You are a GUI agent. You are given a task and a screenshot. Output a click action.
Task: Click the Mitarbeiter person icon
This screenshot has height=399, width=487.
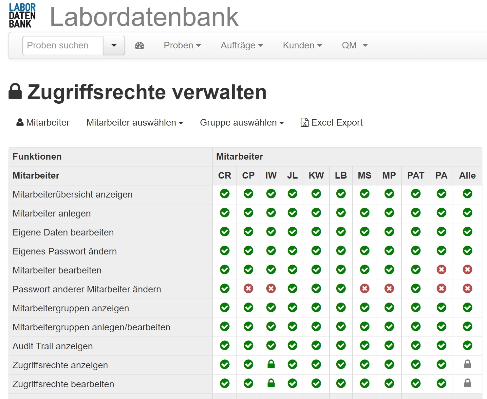(x=20, y=122)
